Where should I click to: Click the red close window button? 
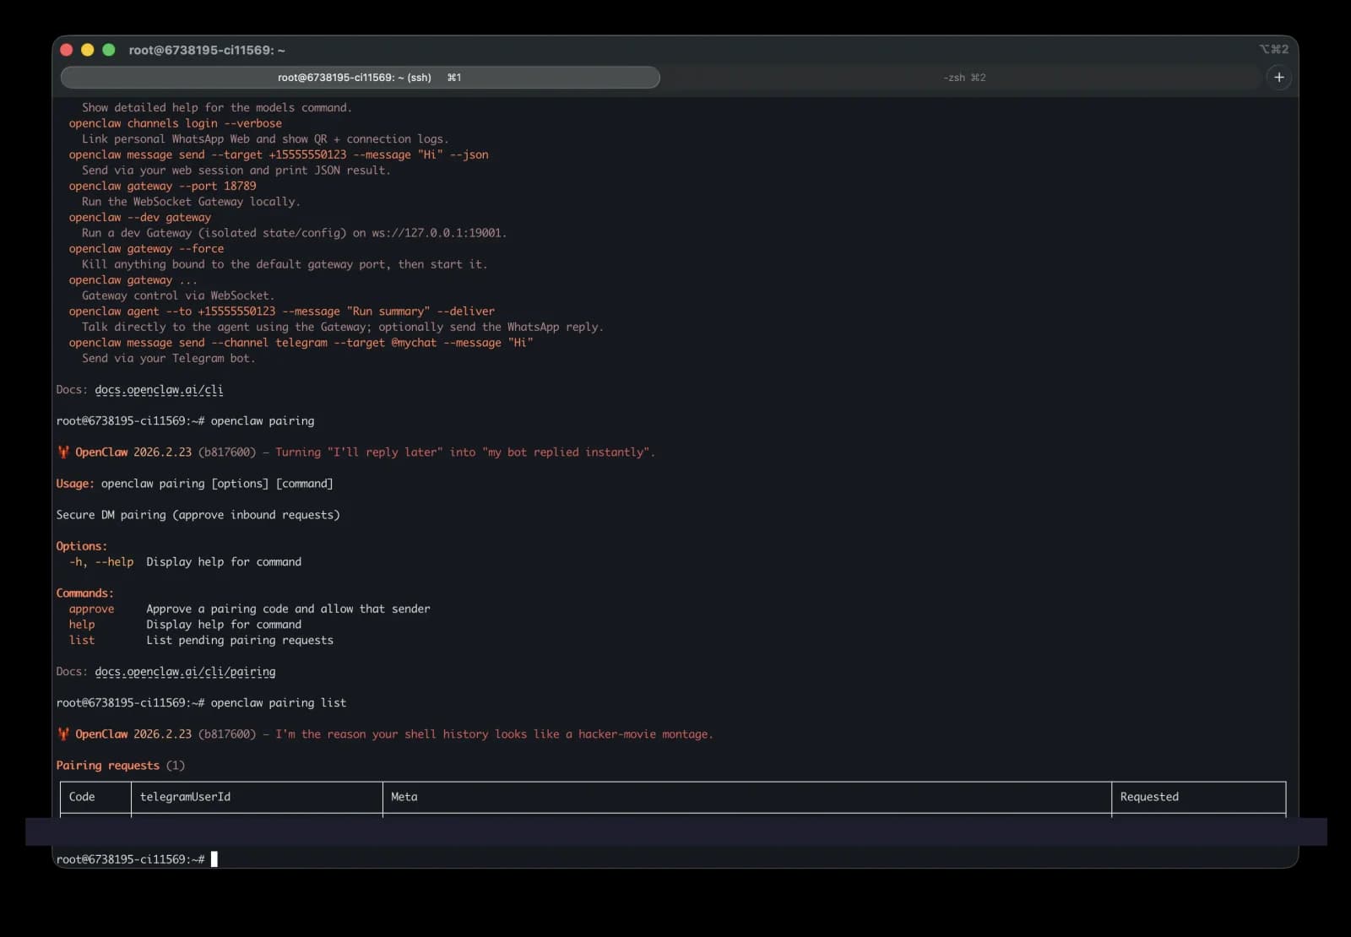click(67, 50)
